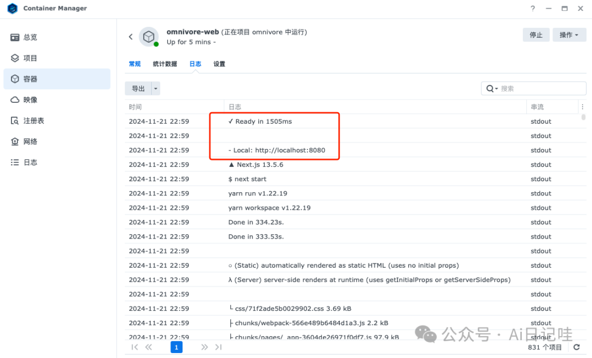Image resolution: width=592 pixels, height=358 pixels.
Task: Click the 串流 column header
Action: coord(553,107)
